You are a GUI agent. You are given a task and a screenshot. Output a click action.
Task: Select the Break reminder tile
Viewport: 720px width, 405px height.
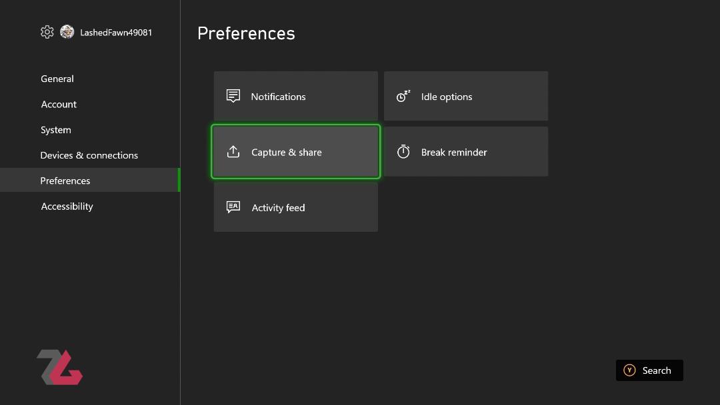pos(465,151)
